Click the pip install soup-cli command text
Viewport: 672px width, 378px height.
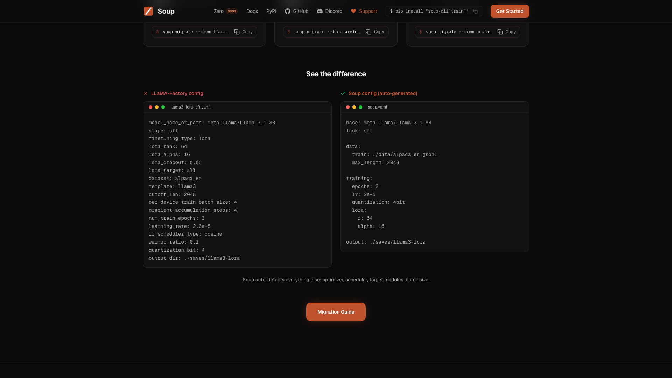(429, 11)
